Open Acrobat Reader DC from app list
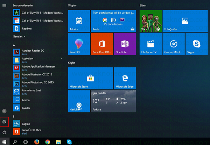Image resolution: width=210 pixels, height=145 pixels. point(38,52)
